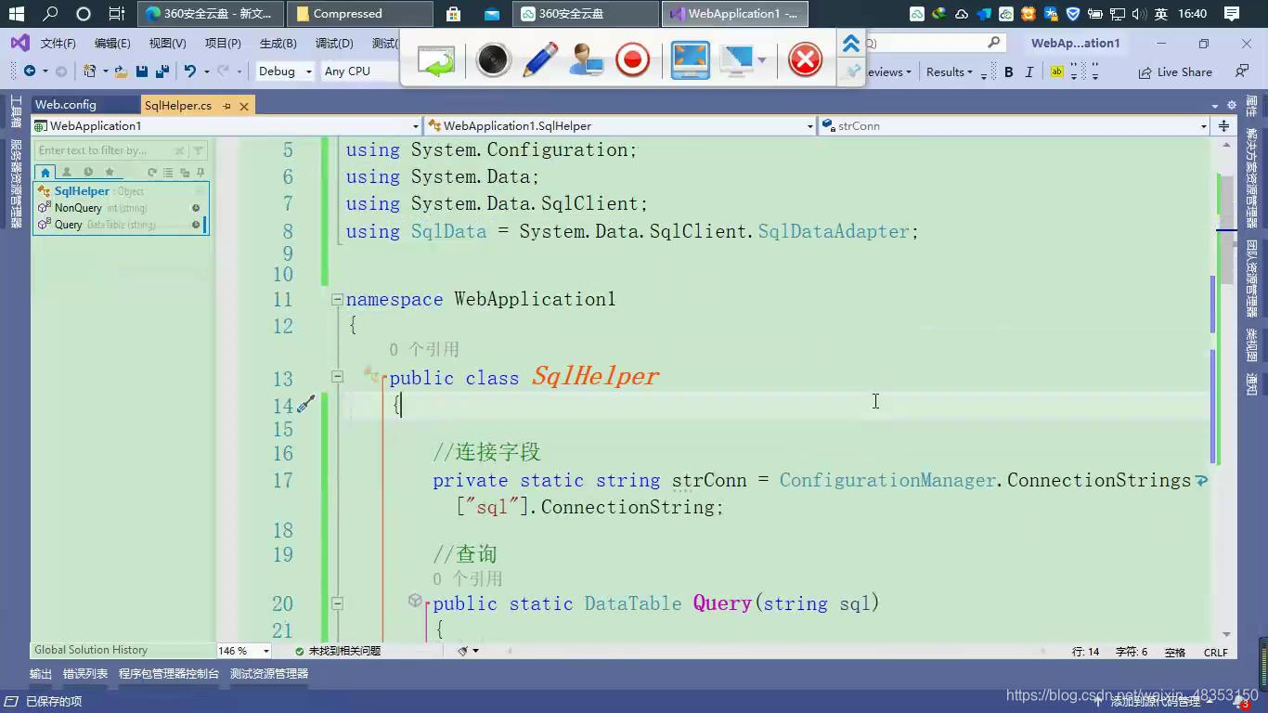Image resolution: width=1268 pixels, height=713 pixels.
Task: Open the Any CPU platform dropdown
Action: (357, 71)
